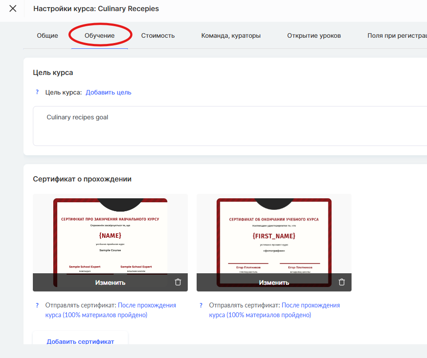Click the Добавить цель link
Viewport: 427px width, 358px height.
pyautogui.click(x=108, y=92)
